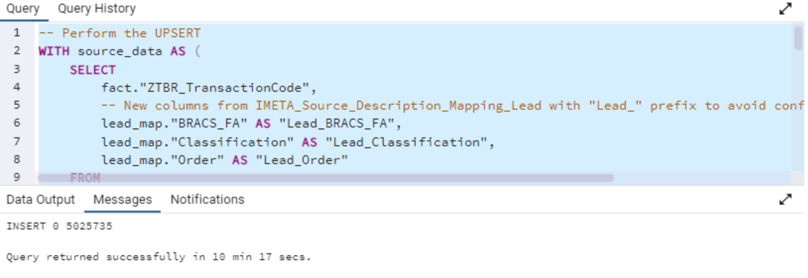Click line number 1 in the gutter

pos(17,32)
